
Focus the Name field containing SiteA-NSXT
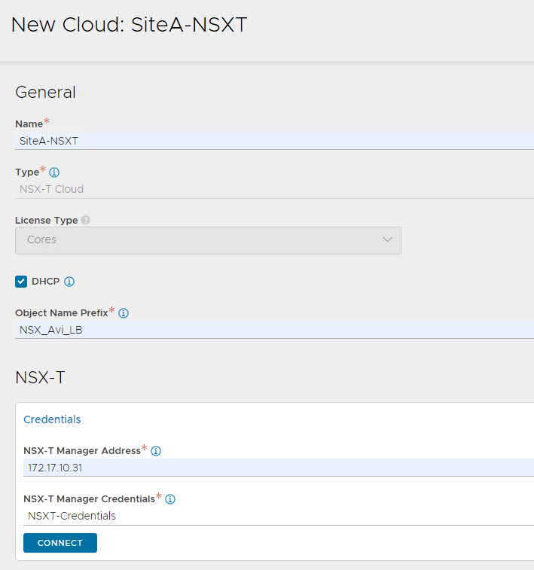pyautogui.click(x=271, y=141)
